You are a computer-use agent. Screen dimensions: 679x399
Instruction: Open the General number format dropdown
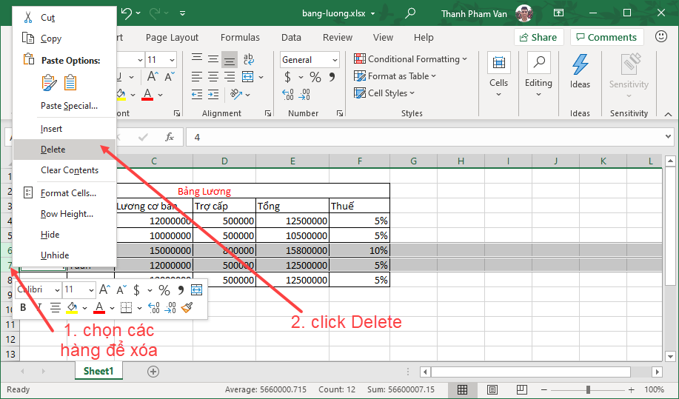[335, 60]
